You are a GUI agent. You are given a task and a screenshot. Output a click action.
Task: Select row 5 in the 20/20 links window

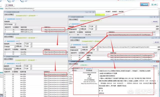pyautogui.click(x=36, y=82)
